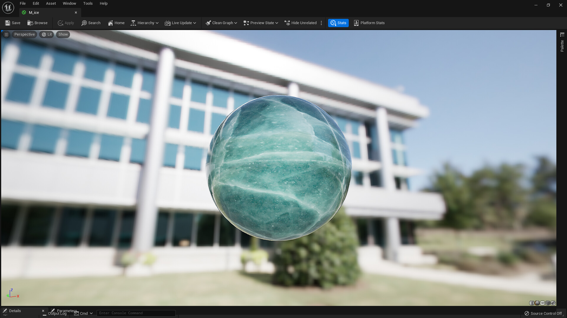
Task: Open the Clean Graph dropdown arrow
Action: tap(236, 23)
